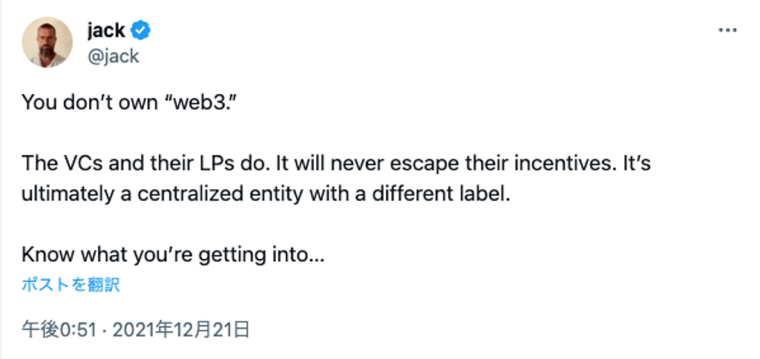Open the three-dot more options menu
This screenshot has width=760, height=359.
click(727, 31)
